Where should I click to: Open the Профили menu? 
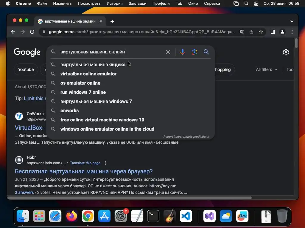(x=161, y=4)
